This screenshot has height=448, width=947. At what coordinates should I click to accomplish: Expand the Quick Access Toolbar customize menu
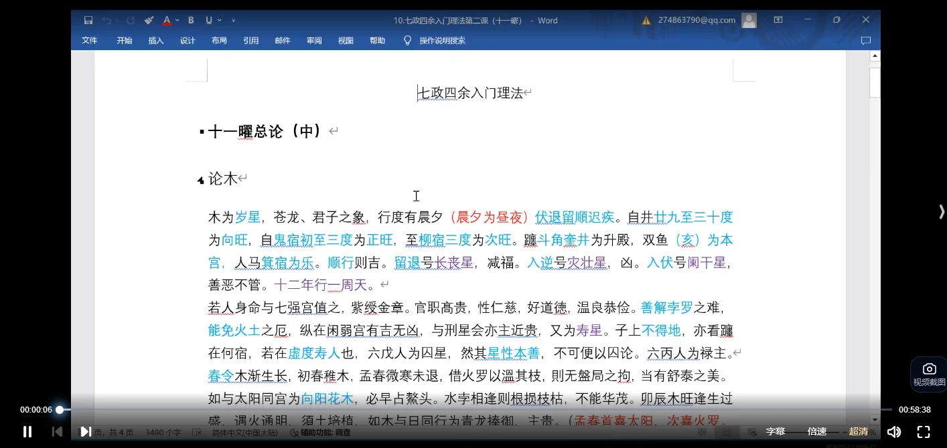point(233,20)
